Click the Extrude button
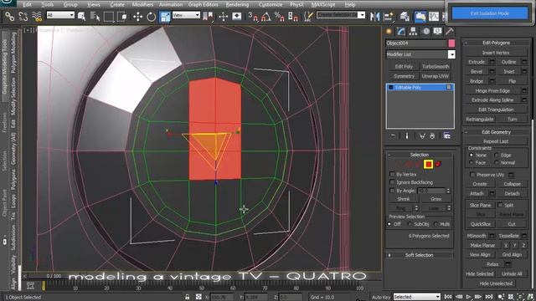This screenshot has height=301, width=536. point(477,62)
